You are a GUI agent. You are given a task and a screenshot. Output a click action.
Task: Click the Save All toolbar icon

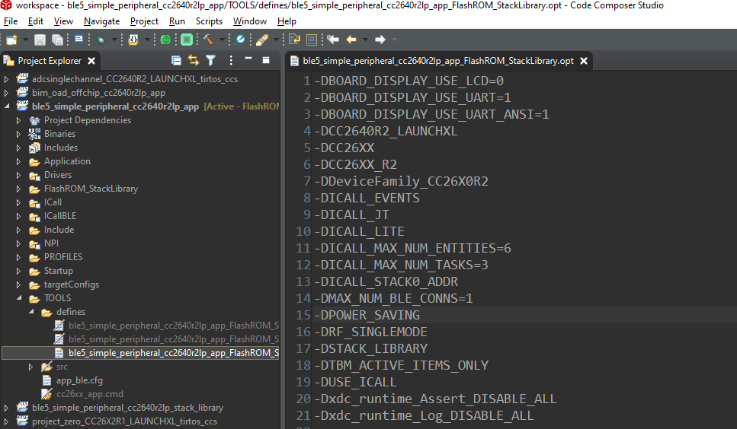(x=57, y=40)
